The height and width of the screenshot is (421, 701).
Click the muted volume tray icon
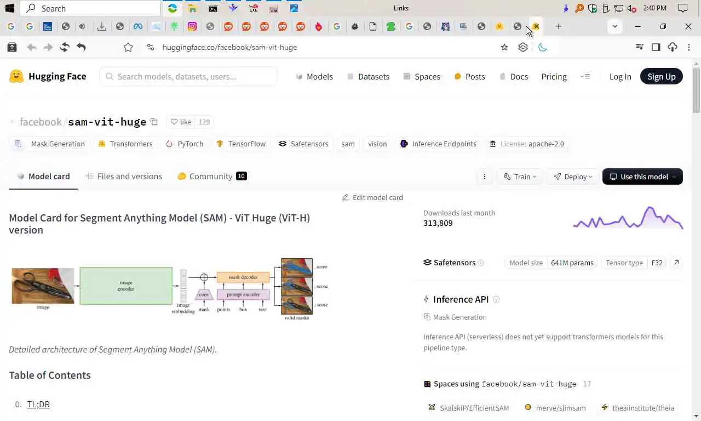tap(631, 8)
